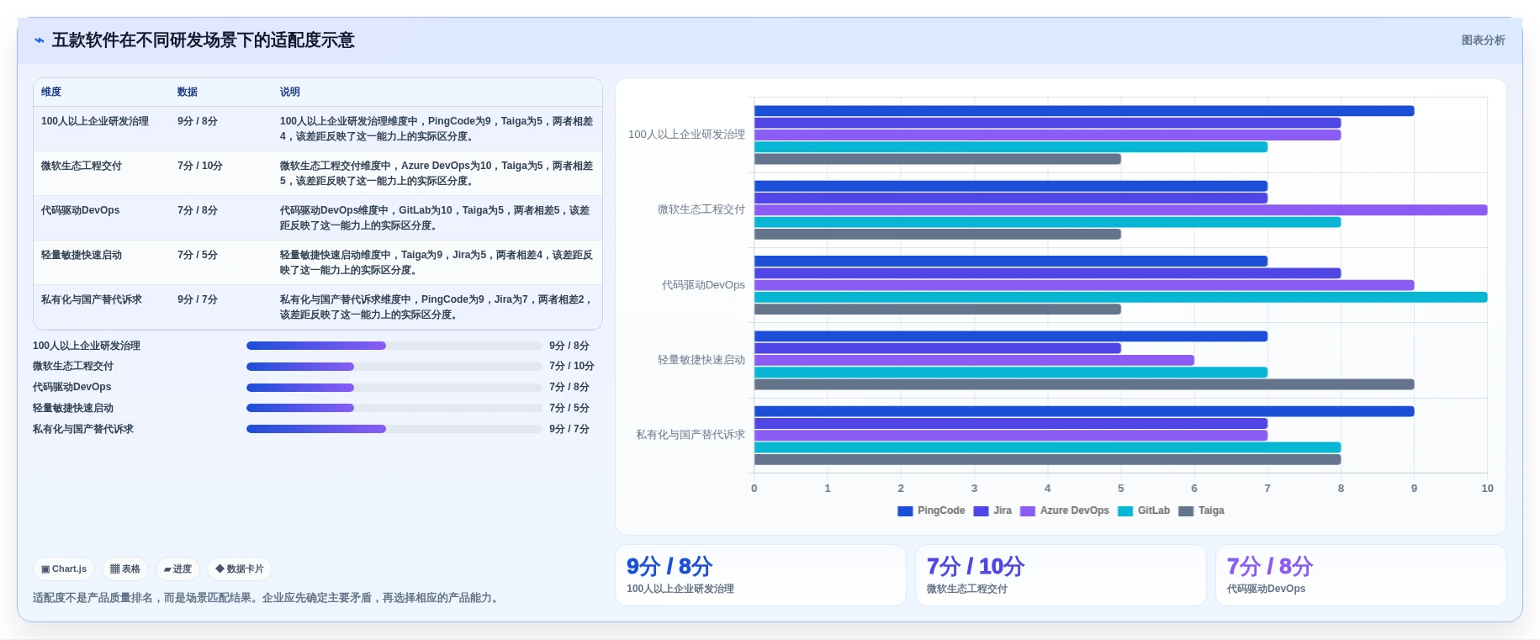
Task: Click the Taiga bar for 100人以上企业研发治理
Action: [x=938, y=159]
